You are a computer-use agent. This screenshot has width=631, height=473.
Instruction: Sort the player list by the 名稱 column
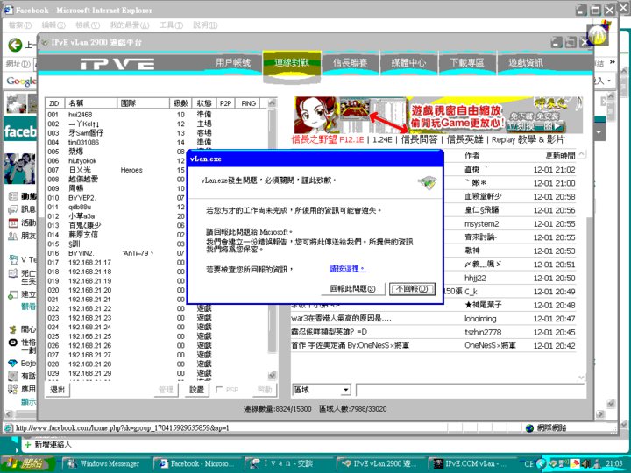(x=91, y=103)
